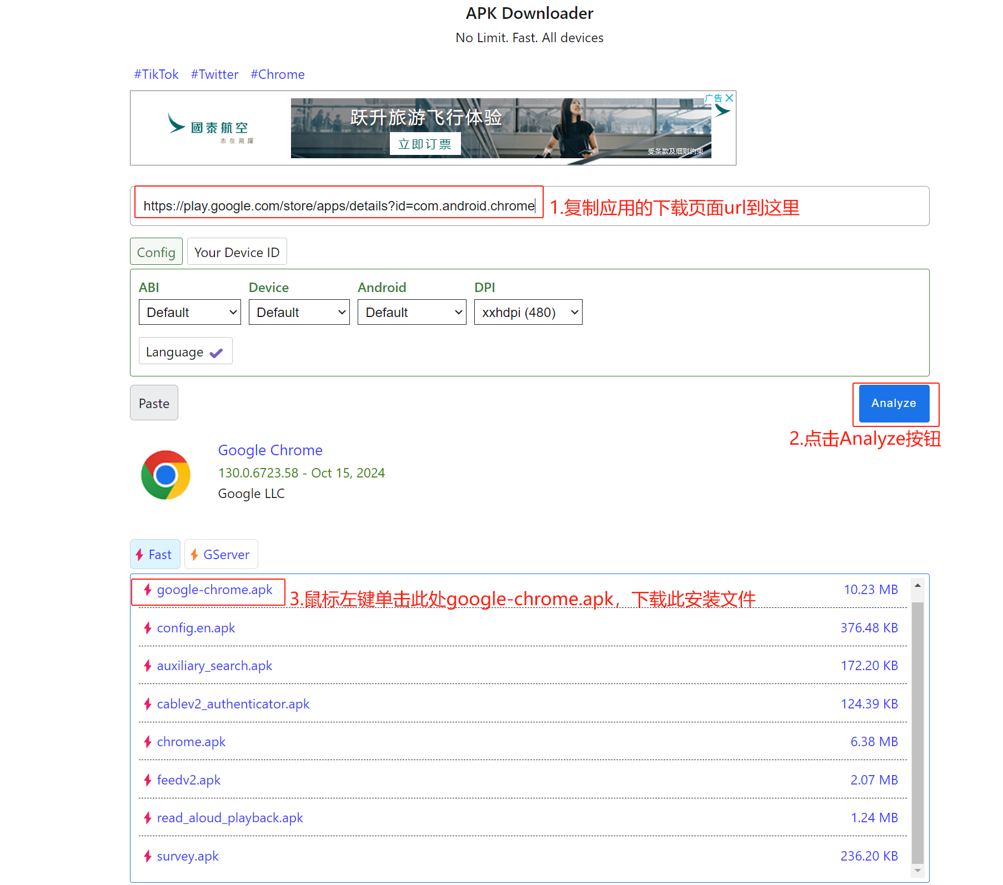Select the Fast download tab

point(155,554)
